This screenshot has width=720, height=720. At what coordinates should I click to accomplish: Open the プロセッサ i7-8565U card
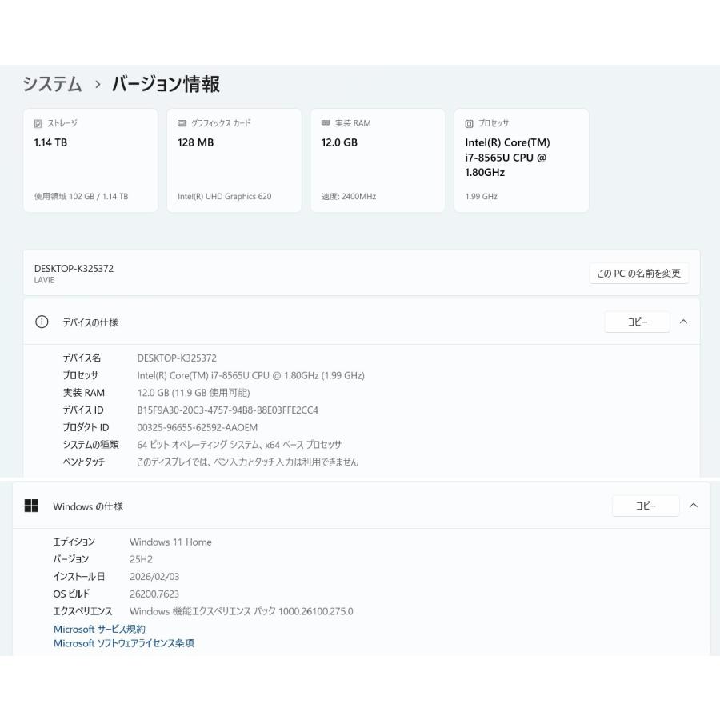522,161
